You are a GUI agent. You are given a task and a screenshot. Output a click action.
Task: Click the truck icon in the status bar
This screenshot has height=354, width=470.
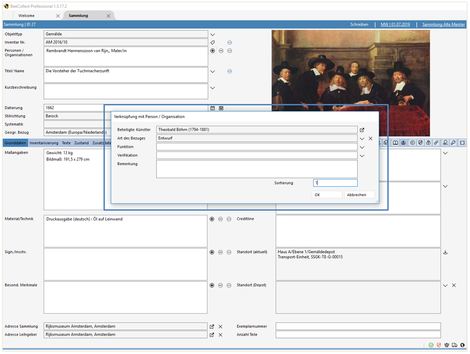point(455,344)
